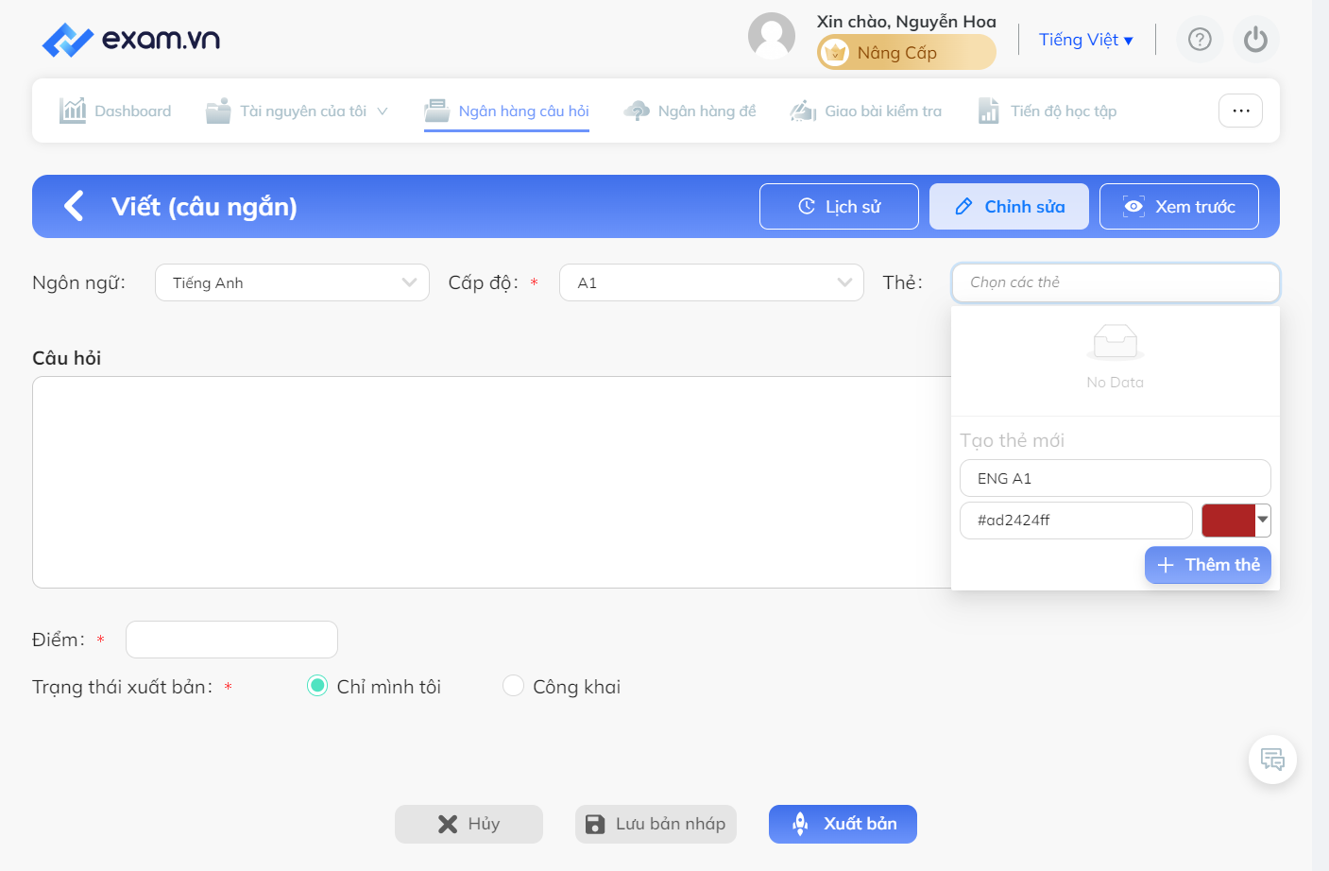Click the crown icon in Nâng Cấp
This screenshot has height=871, width=1329.
coord(835,53)
